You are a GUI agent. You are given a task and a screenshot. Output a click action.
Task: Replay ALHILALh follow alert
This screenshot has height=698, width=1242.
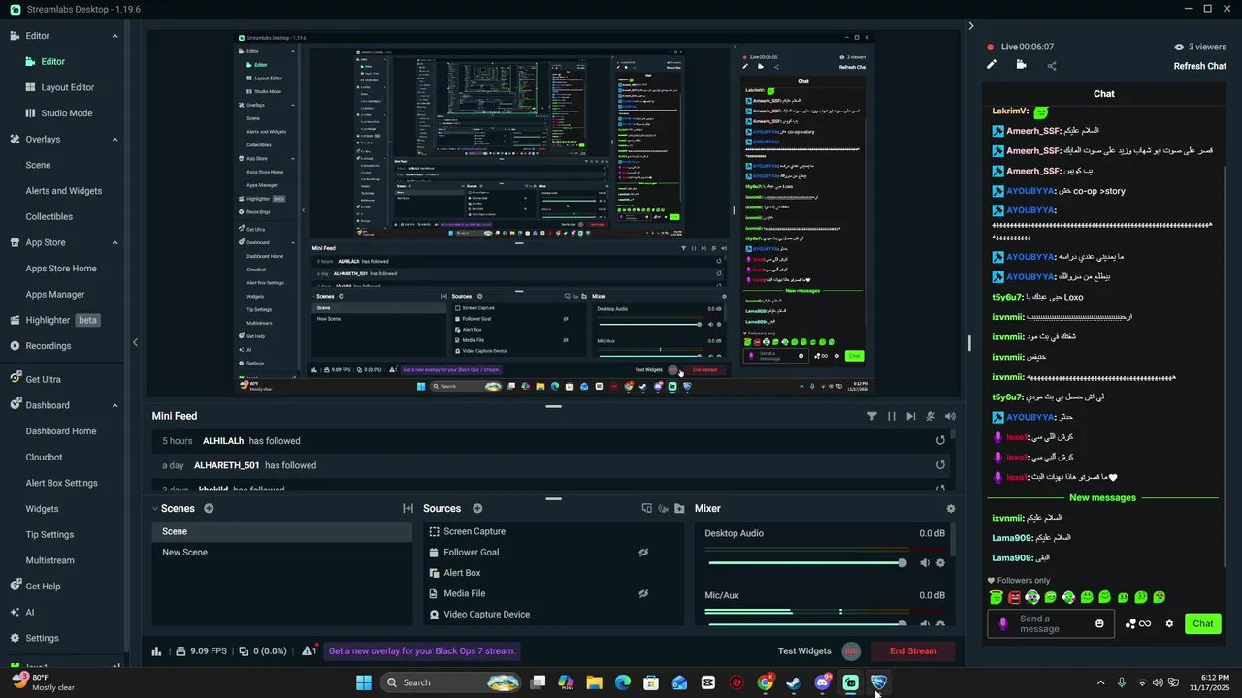coord(940,440)
